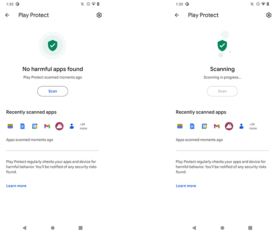Select Google Docs icon on left screen
This screenshot has height=234, width=275.
[x=22, y=126]
